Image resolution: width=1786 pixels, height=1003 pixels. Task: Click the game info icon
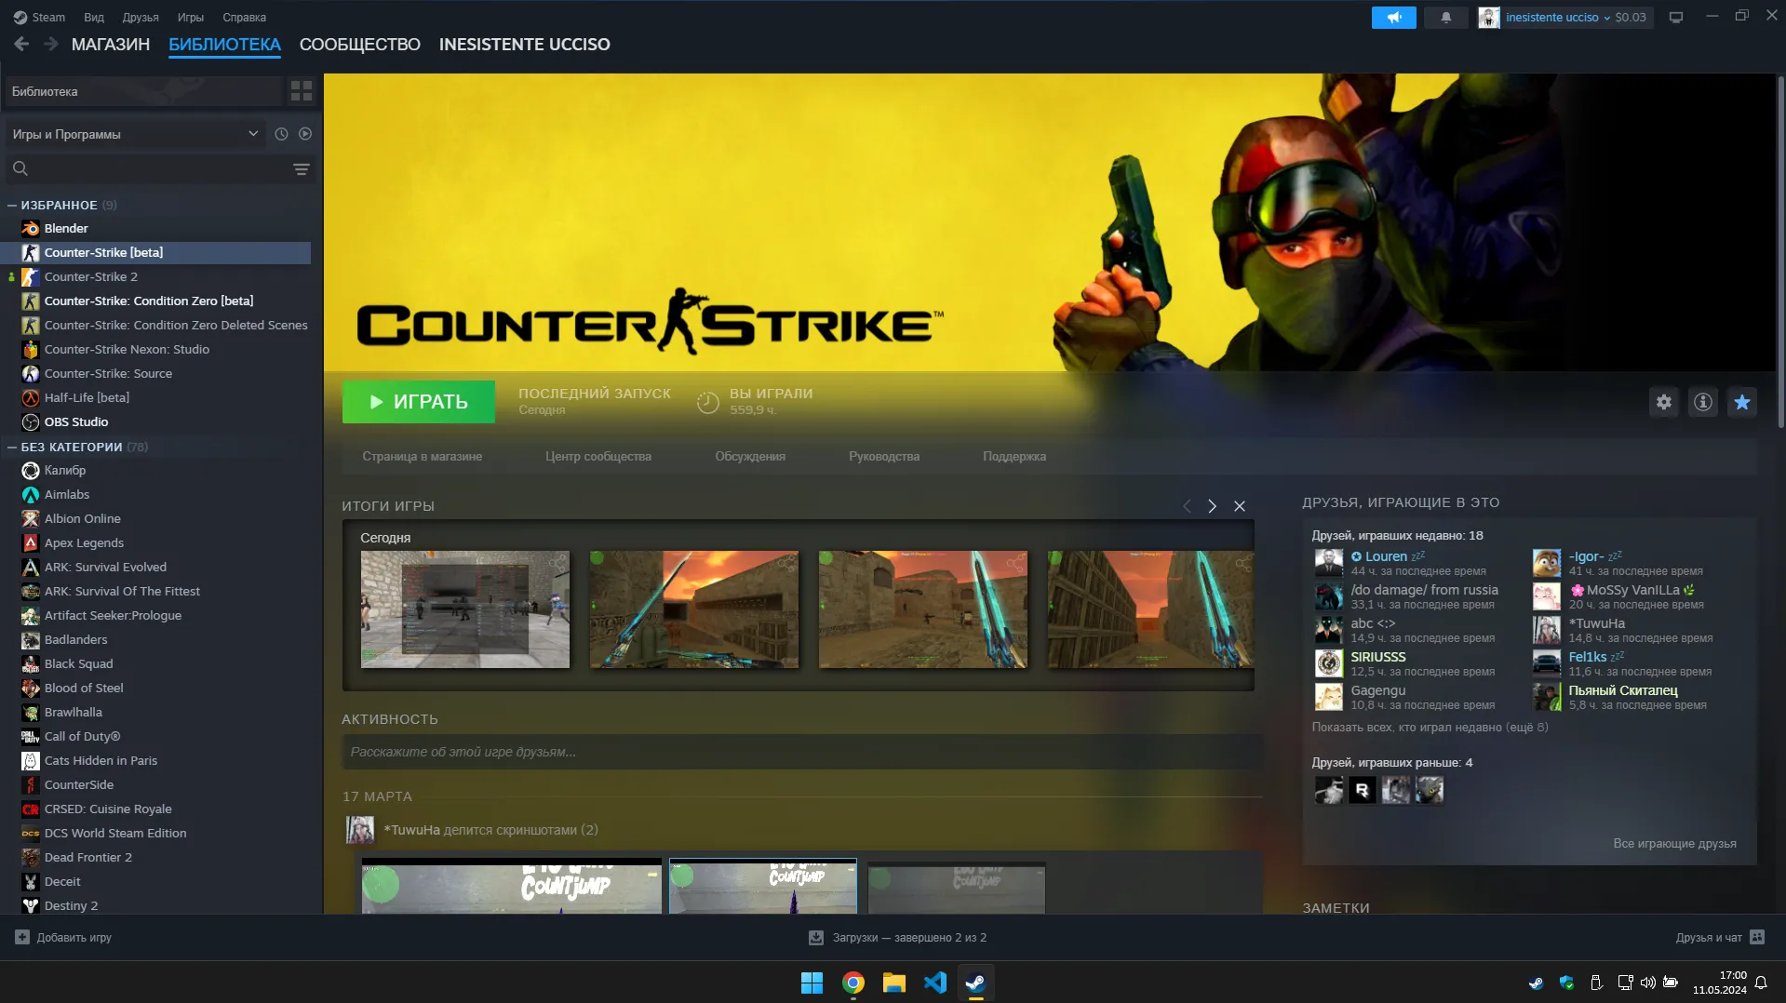coord(1702,402)
